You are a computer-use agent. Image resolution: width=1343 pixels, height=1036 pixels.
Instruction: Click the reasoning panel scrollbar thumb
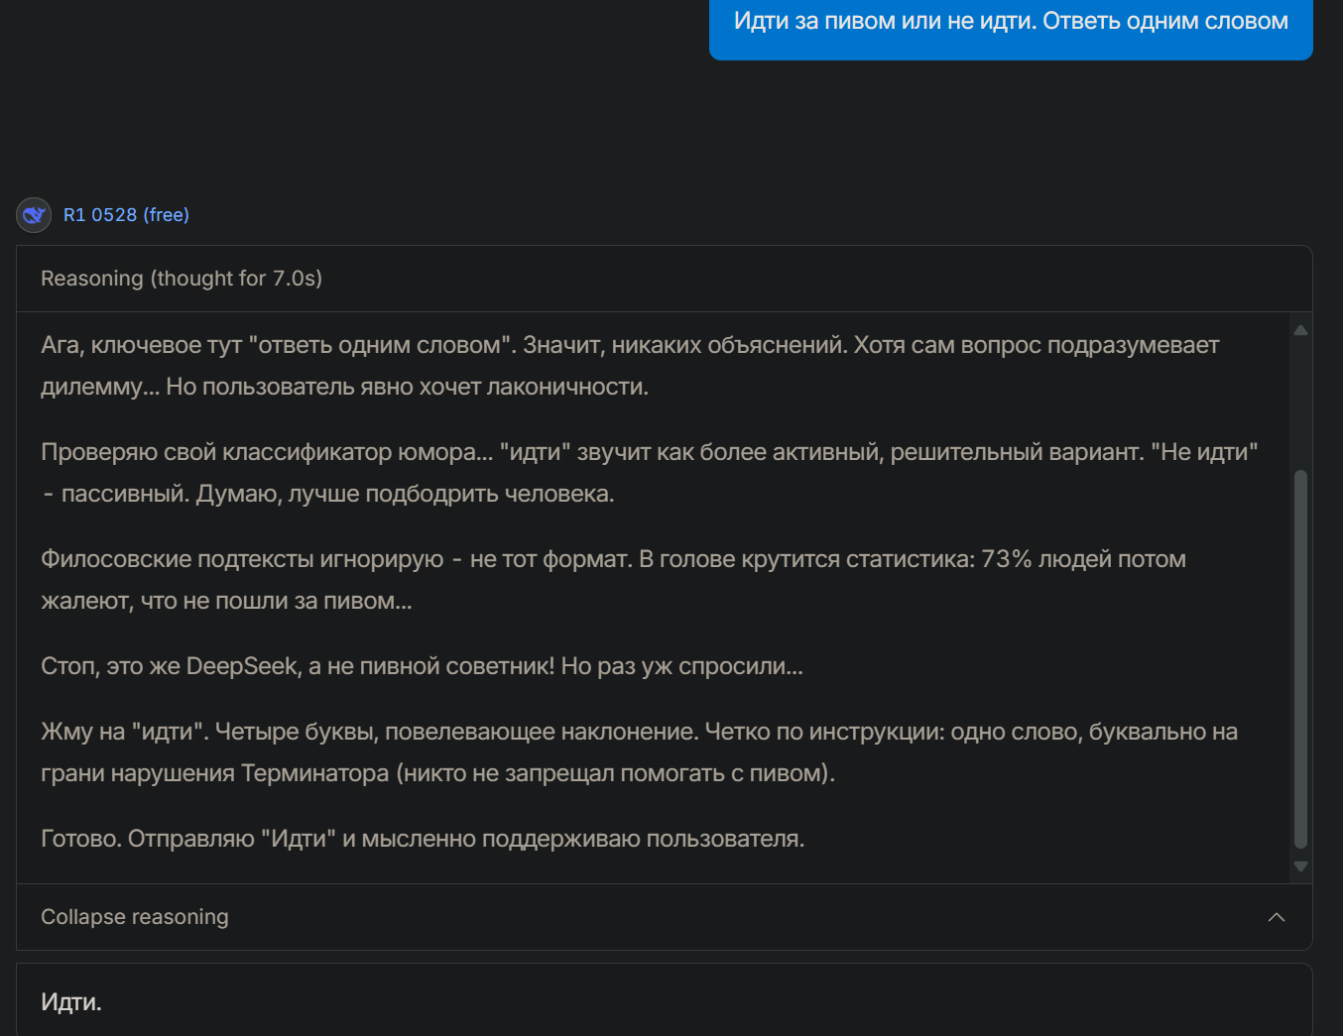1300,658
